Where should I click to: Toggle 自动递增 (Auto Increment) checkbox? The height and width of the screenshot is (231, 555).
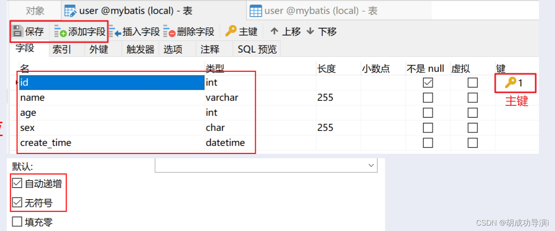coord(17,183)
